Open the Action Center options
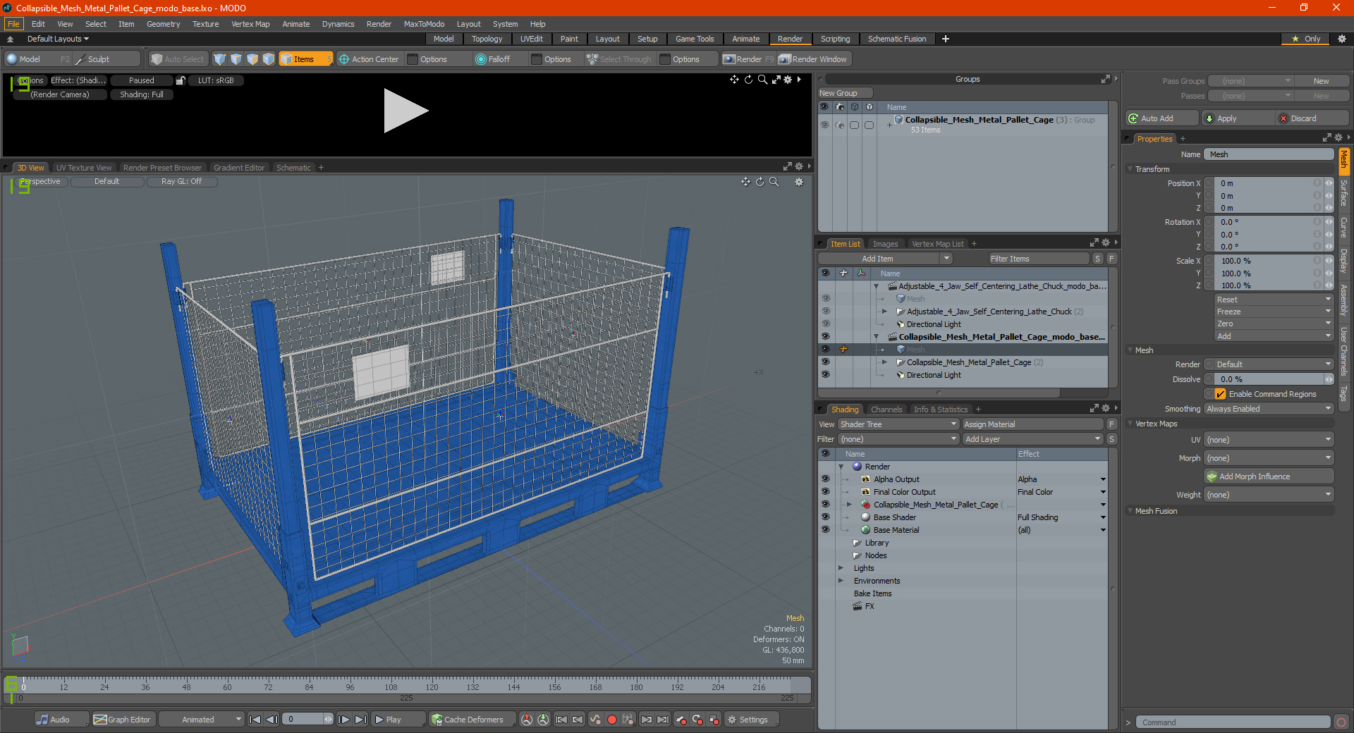 368,59
